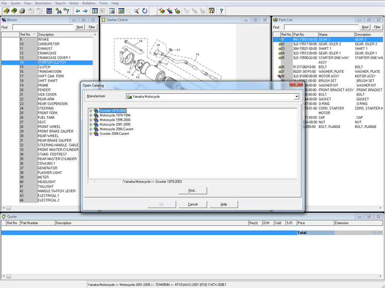
Task: Select the HEADLIGHT block row
Action: (x=47, y=182)
